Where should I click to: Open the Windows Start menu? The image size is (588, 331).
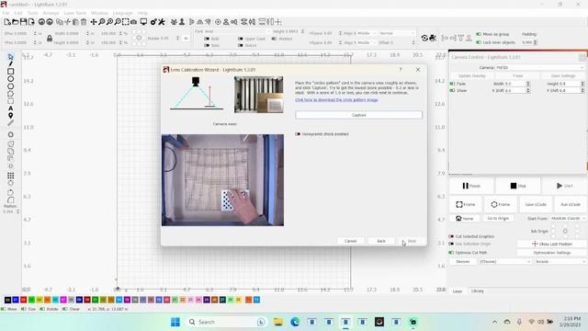coord(175,322)
